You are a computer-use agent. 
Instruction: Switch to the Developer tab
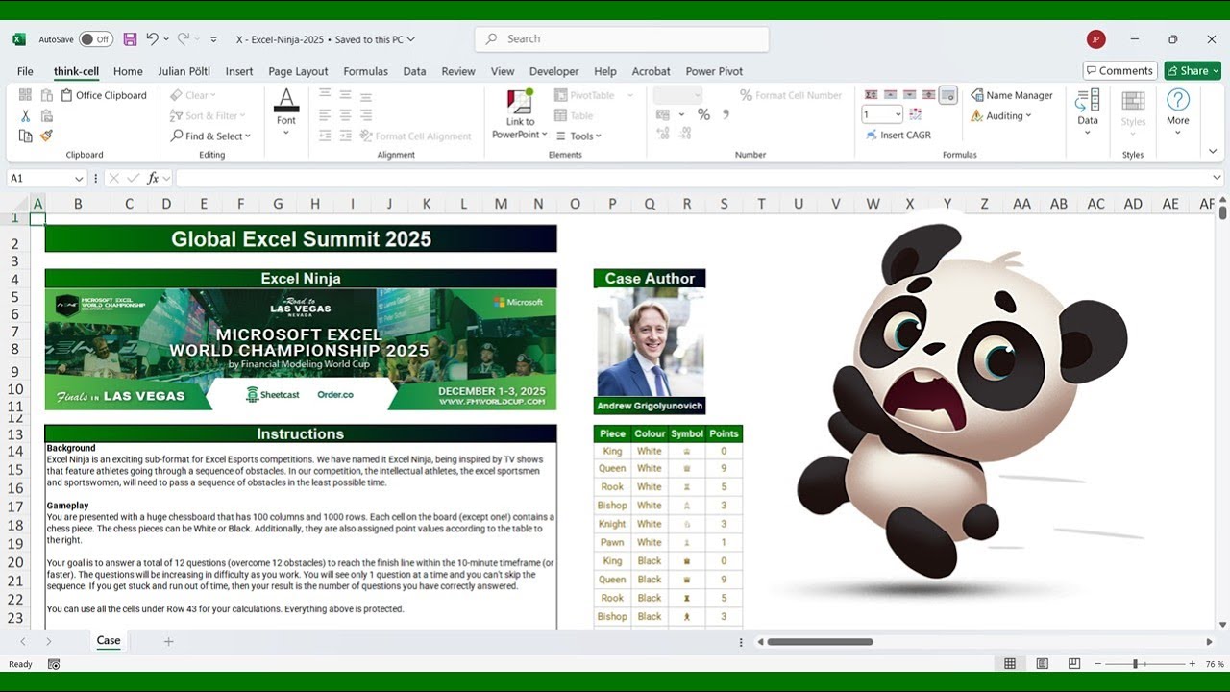pyautogui.click(x=553, y=71)
